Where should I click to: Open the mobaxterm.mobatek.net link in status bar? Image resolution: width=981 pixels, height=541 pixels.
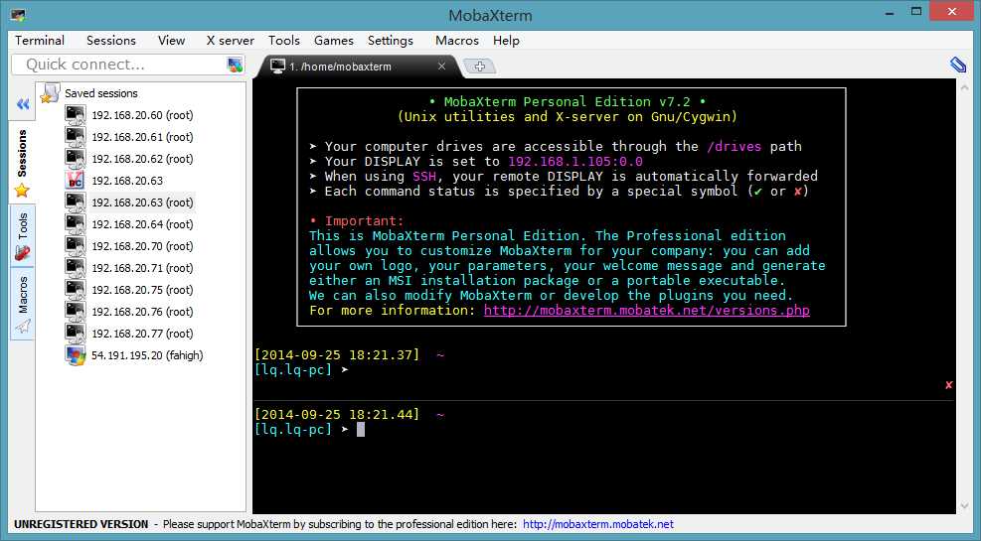pos(598,524)
